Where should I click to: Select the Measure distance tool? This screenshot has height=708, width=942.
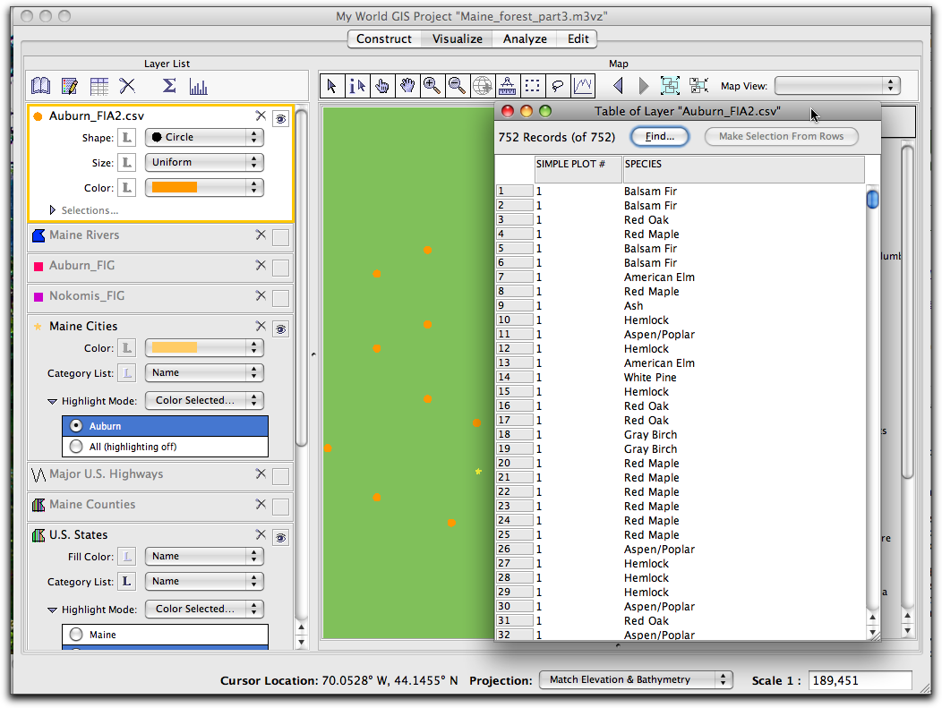tap(509, 85)
